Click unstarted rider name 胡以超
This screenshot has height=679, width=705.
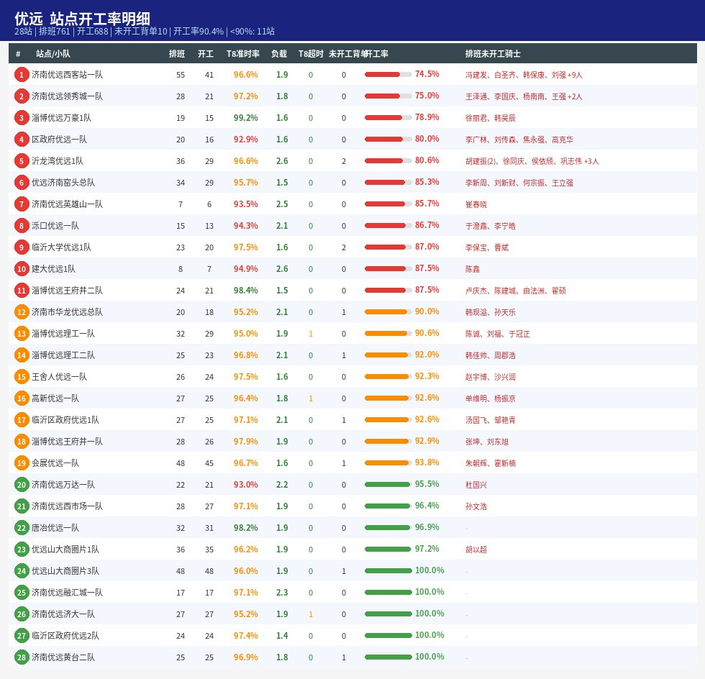(476, 550)
